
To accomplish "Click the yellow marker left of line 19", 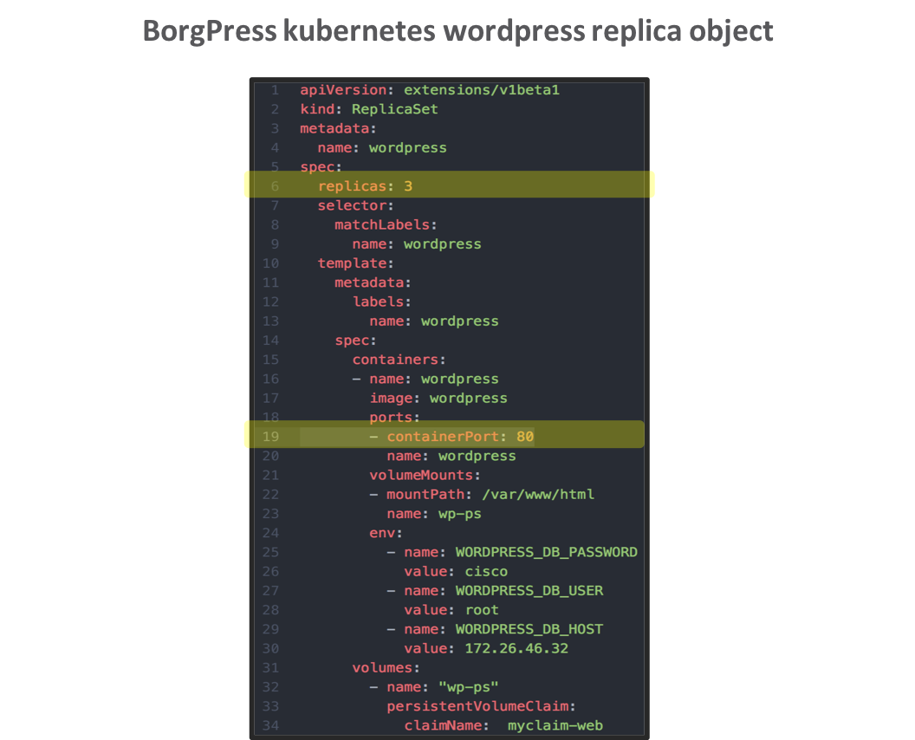I will pyautogui.click(x=246, y=435).
